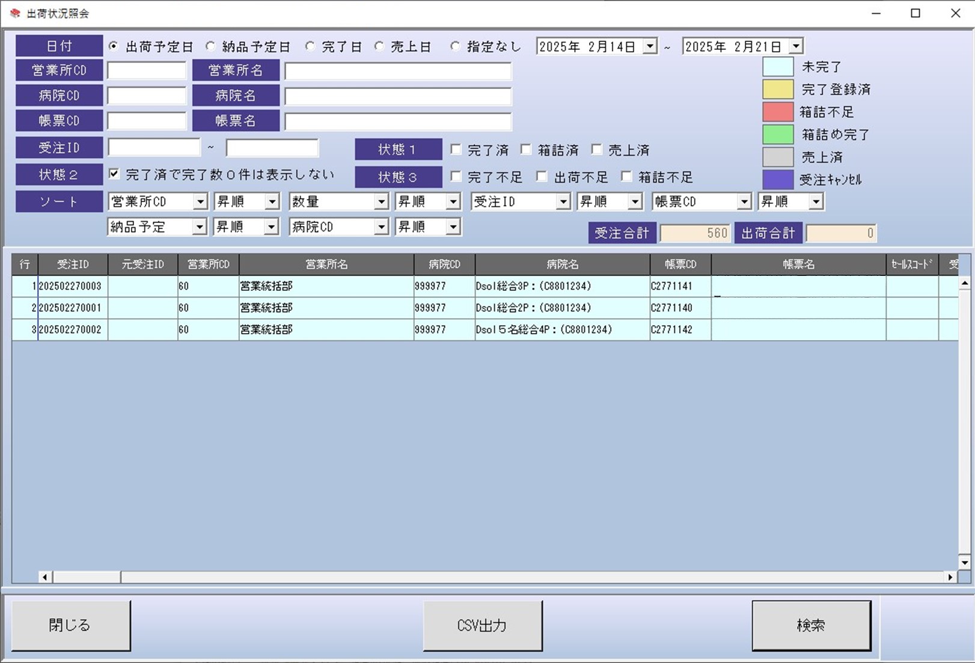Expand the 営業所CD sort field dropdown
This screenshot has height=663, width=975.
pos(201,201)
